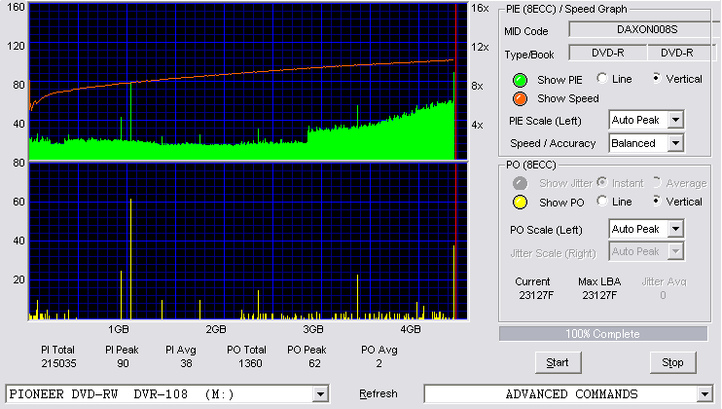Screen dimensions: 722x409
Task: Click the Auto Peak value for PIE Scale
Action: [635, 120]
